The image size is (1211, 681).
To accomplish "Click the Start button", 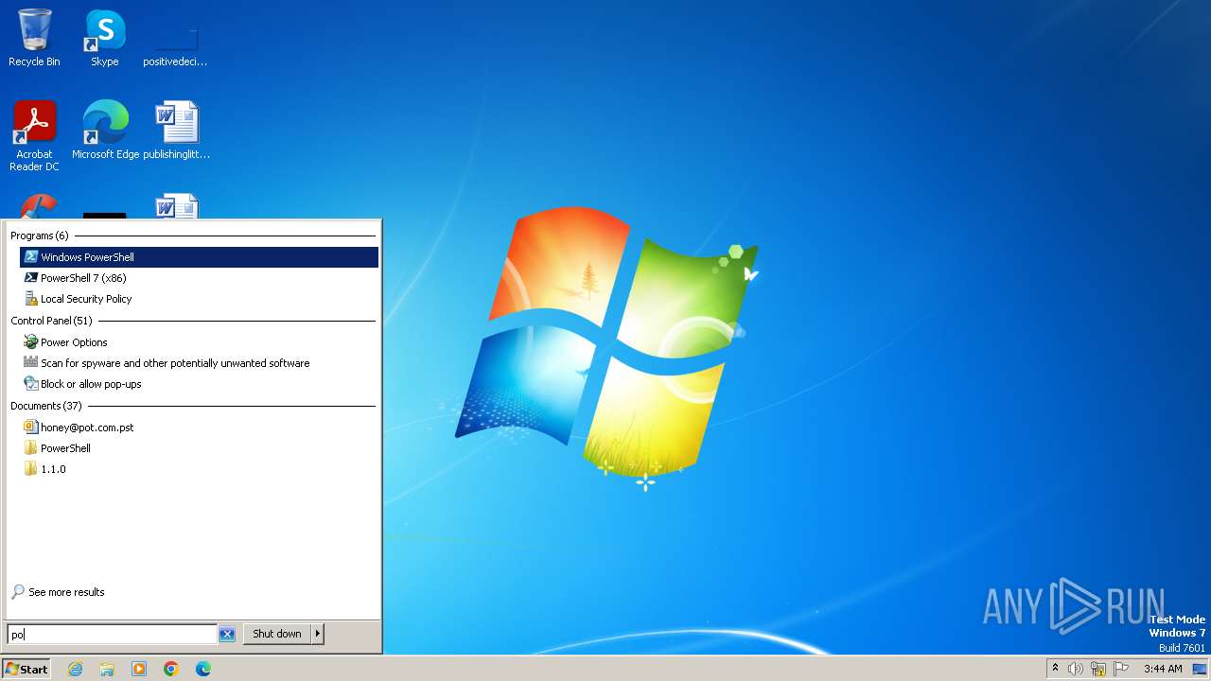I will pos(26,669).
